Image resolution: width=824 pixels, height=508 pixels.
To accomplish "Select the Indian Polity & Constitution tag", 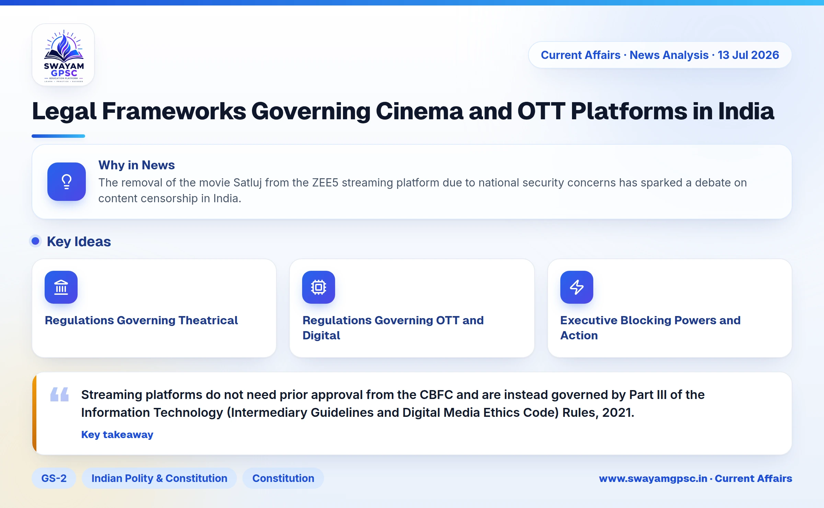I will pyautogui.click(x=159, y=478).
